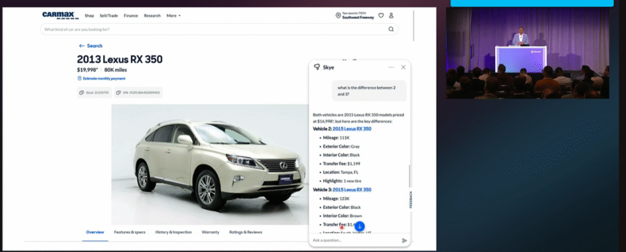Open Southwest Freeway store selector

click(x=358, y=17)
